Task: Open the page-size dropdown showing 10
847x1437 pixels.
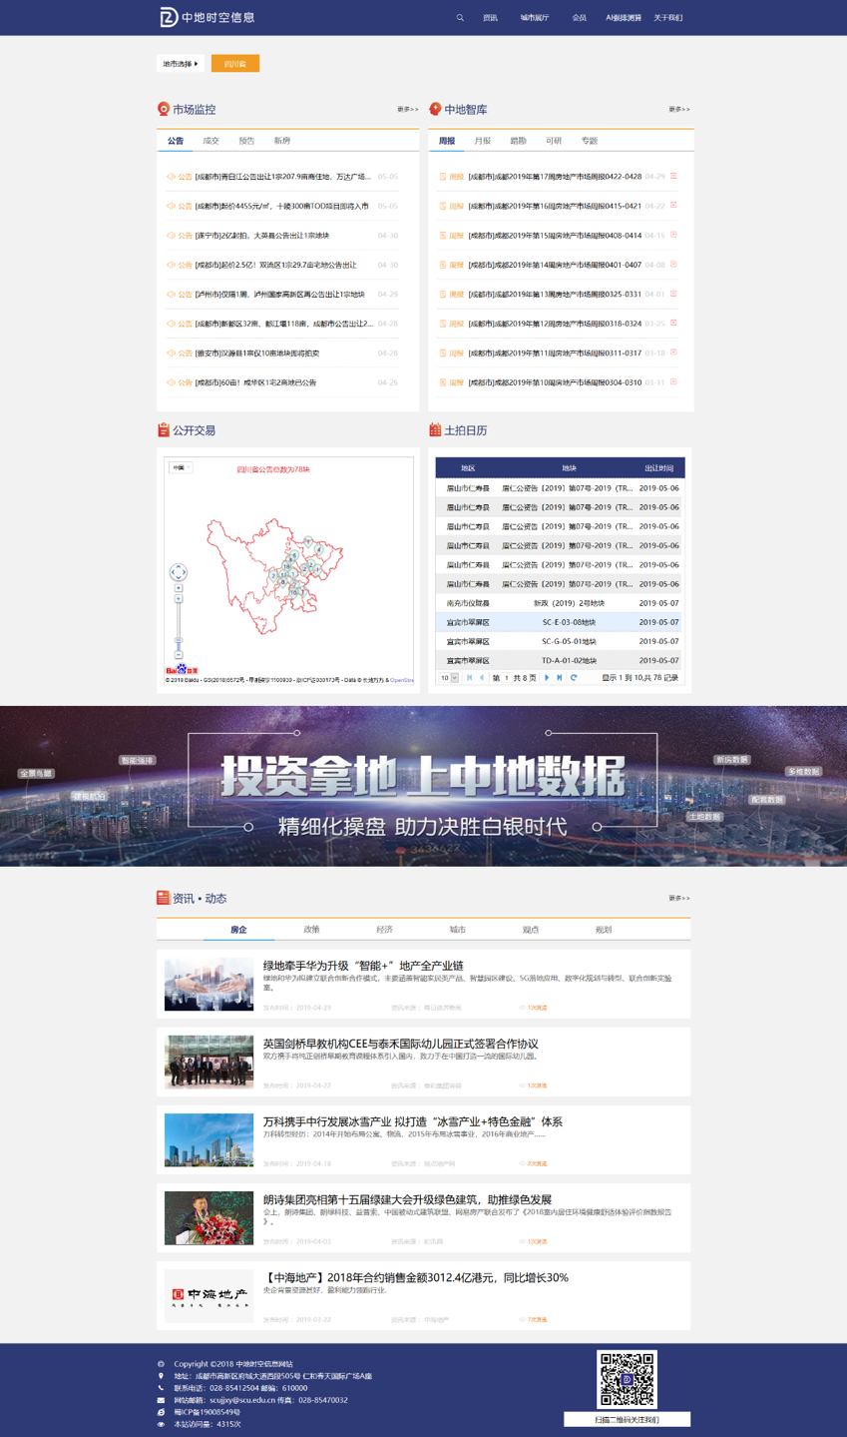Action: point(449,678)
